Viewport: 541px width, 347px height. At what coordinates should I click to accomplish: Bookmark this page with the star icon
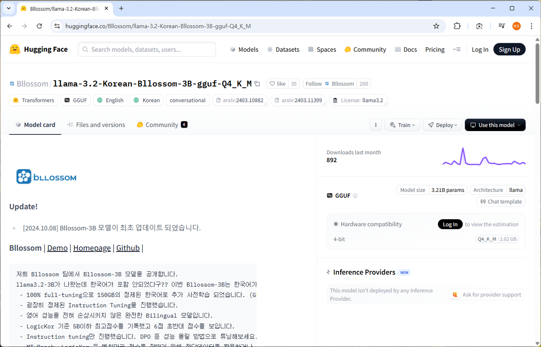coord(436,26)
